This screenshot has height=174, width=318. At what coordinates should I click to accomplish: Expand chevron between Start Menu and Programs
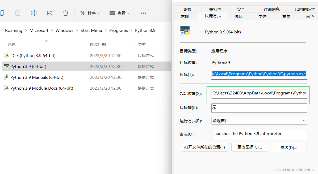pos(106,30)
